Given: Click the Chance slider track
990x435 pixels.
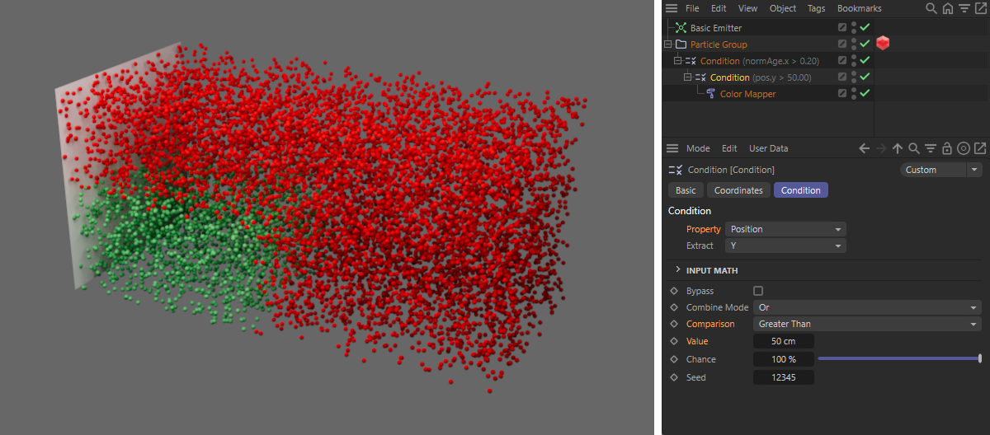Looking at the screenshot, I should 899,358.
